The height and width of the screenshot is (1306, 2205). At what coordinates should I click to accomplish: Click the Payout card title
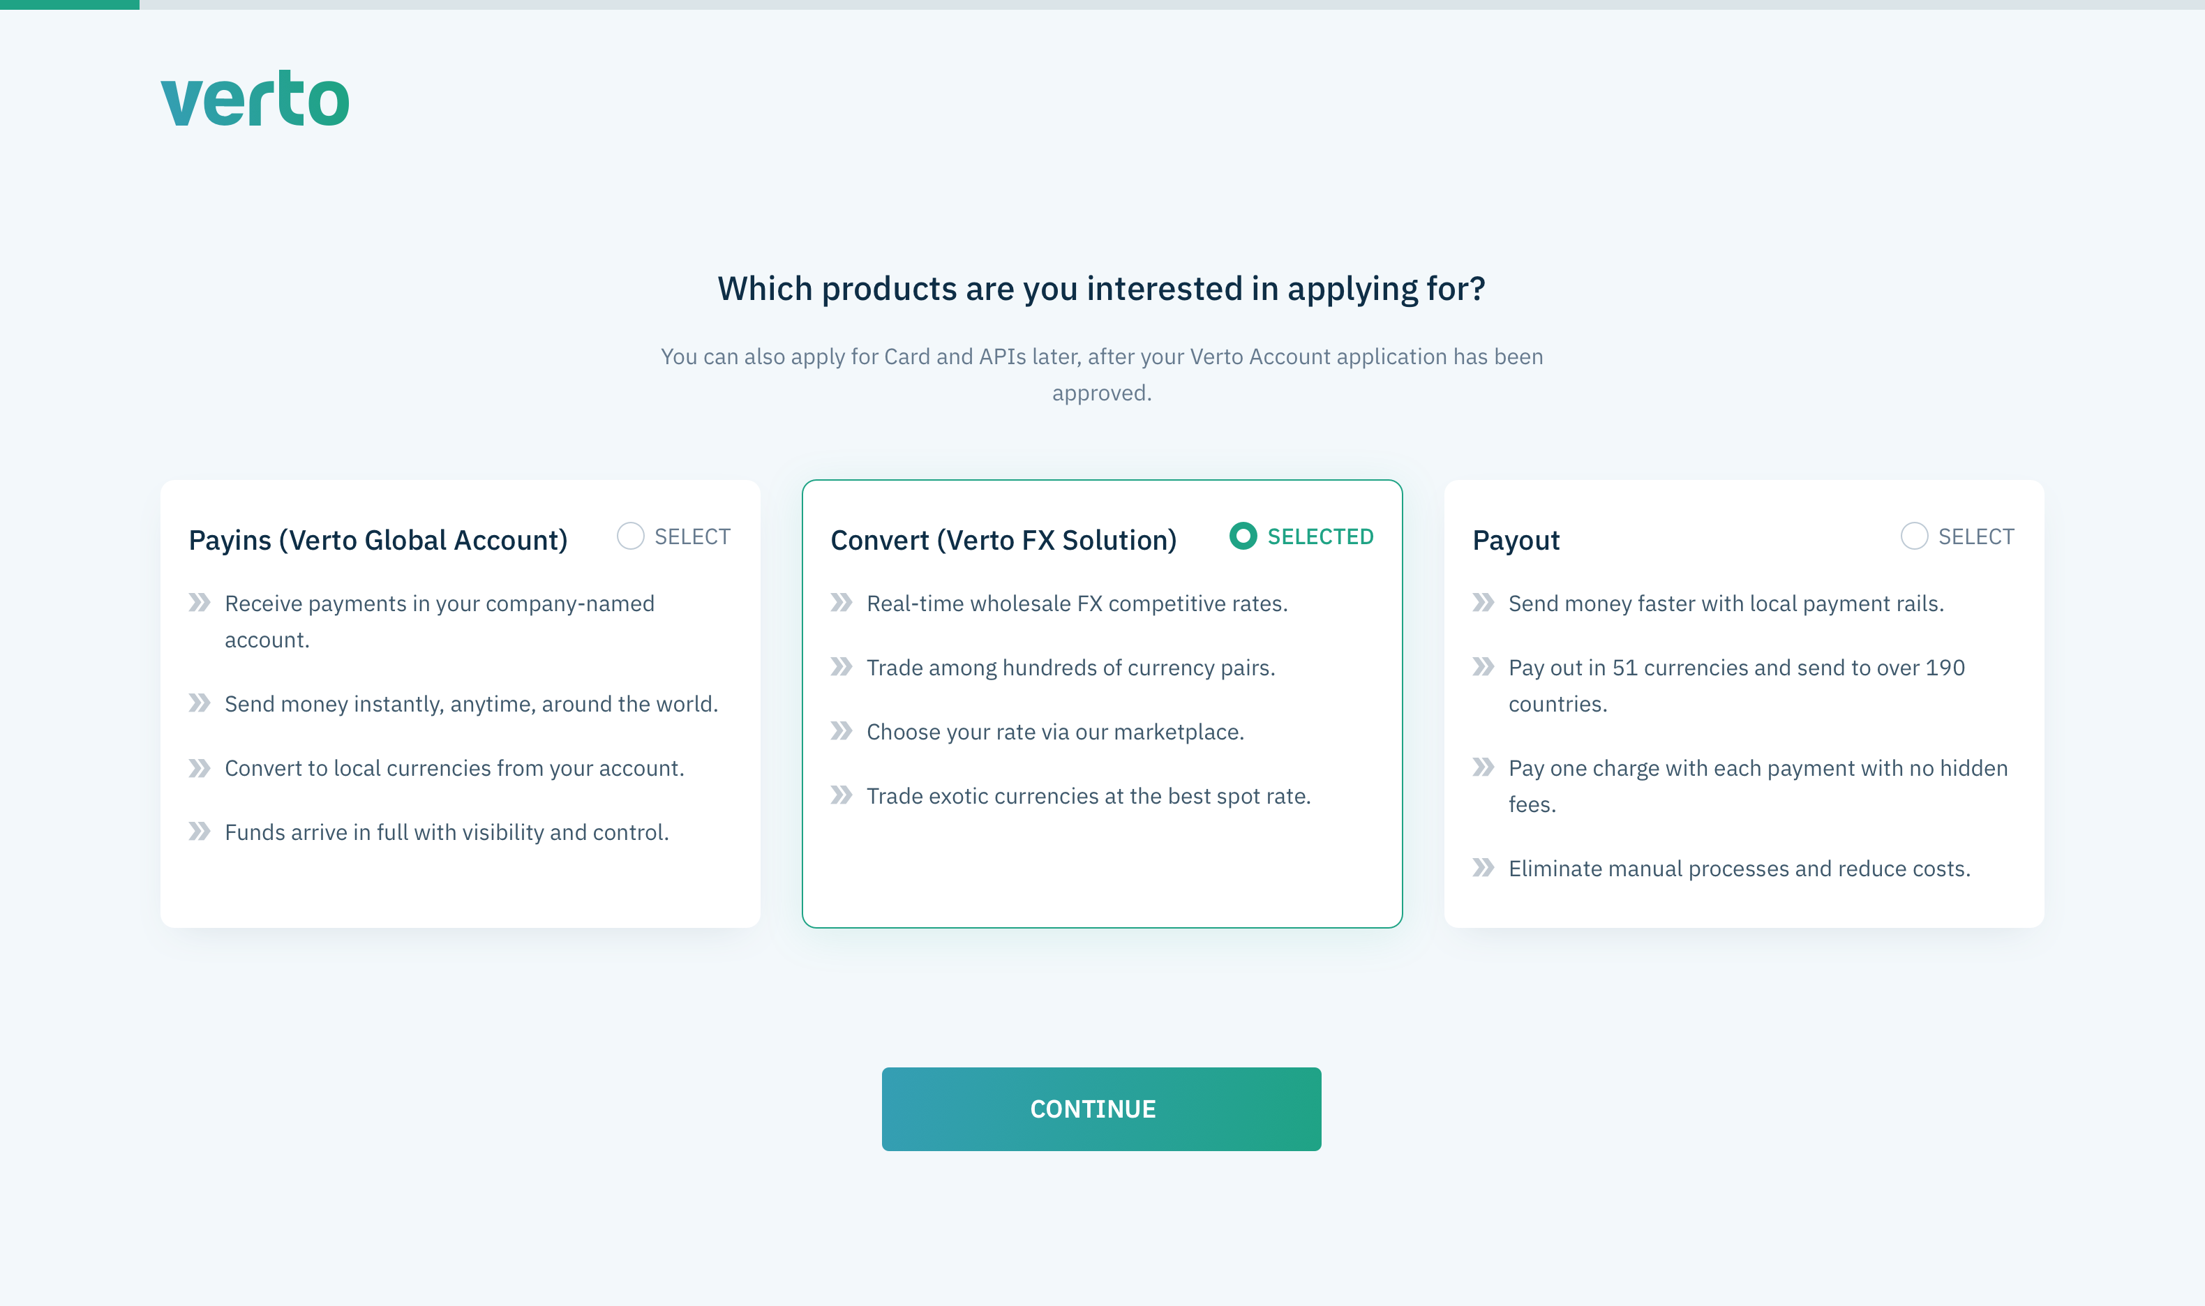tap(1516, 541)
